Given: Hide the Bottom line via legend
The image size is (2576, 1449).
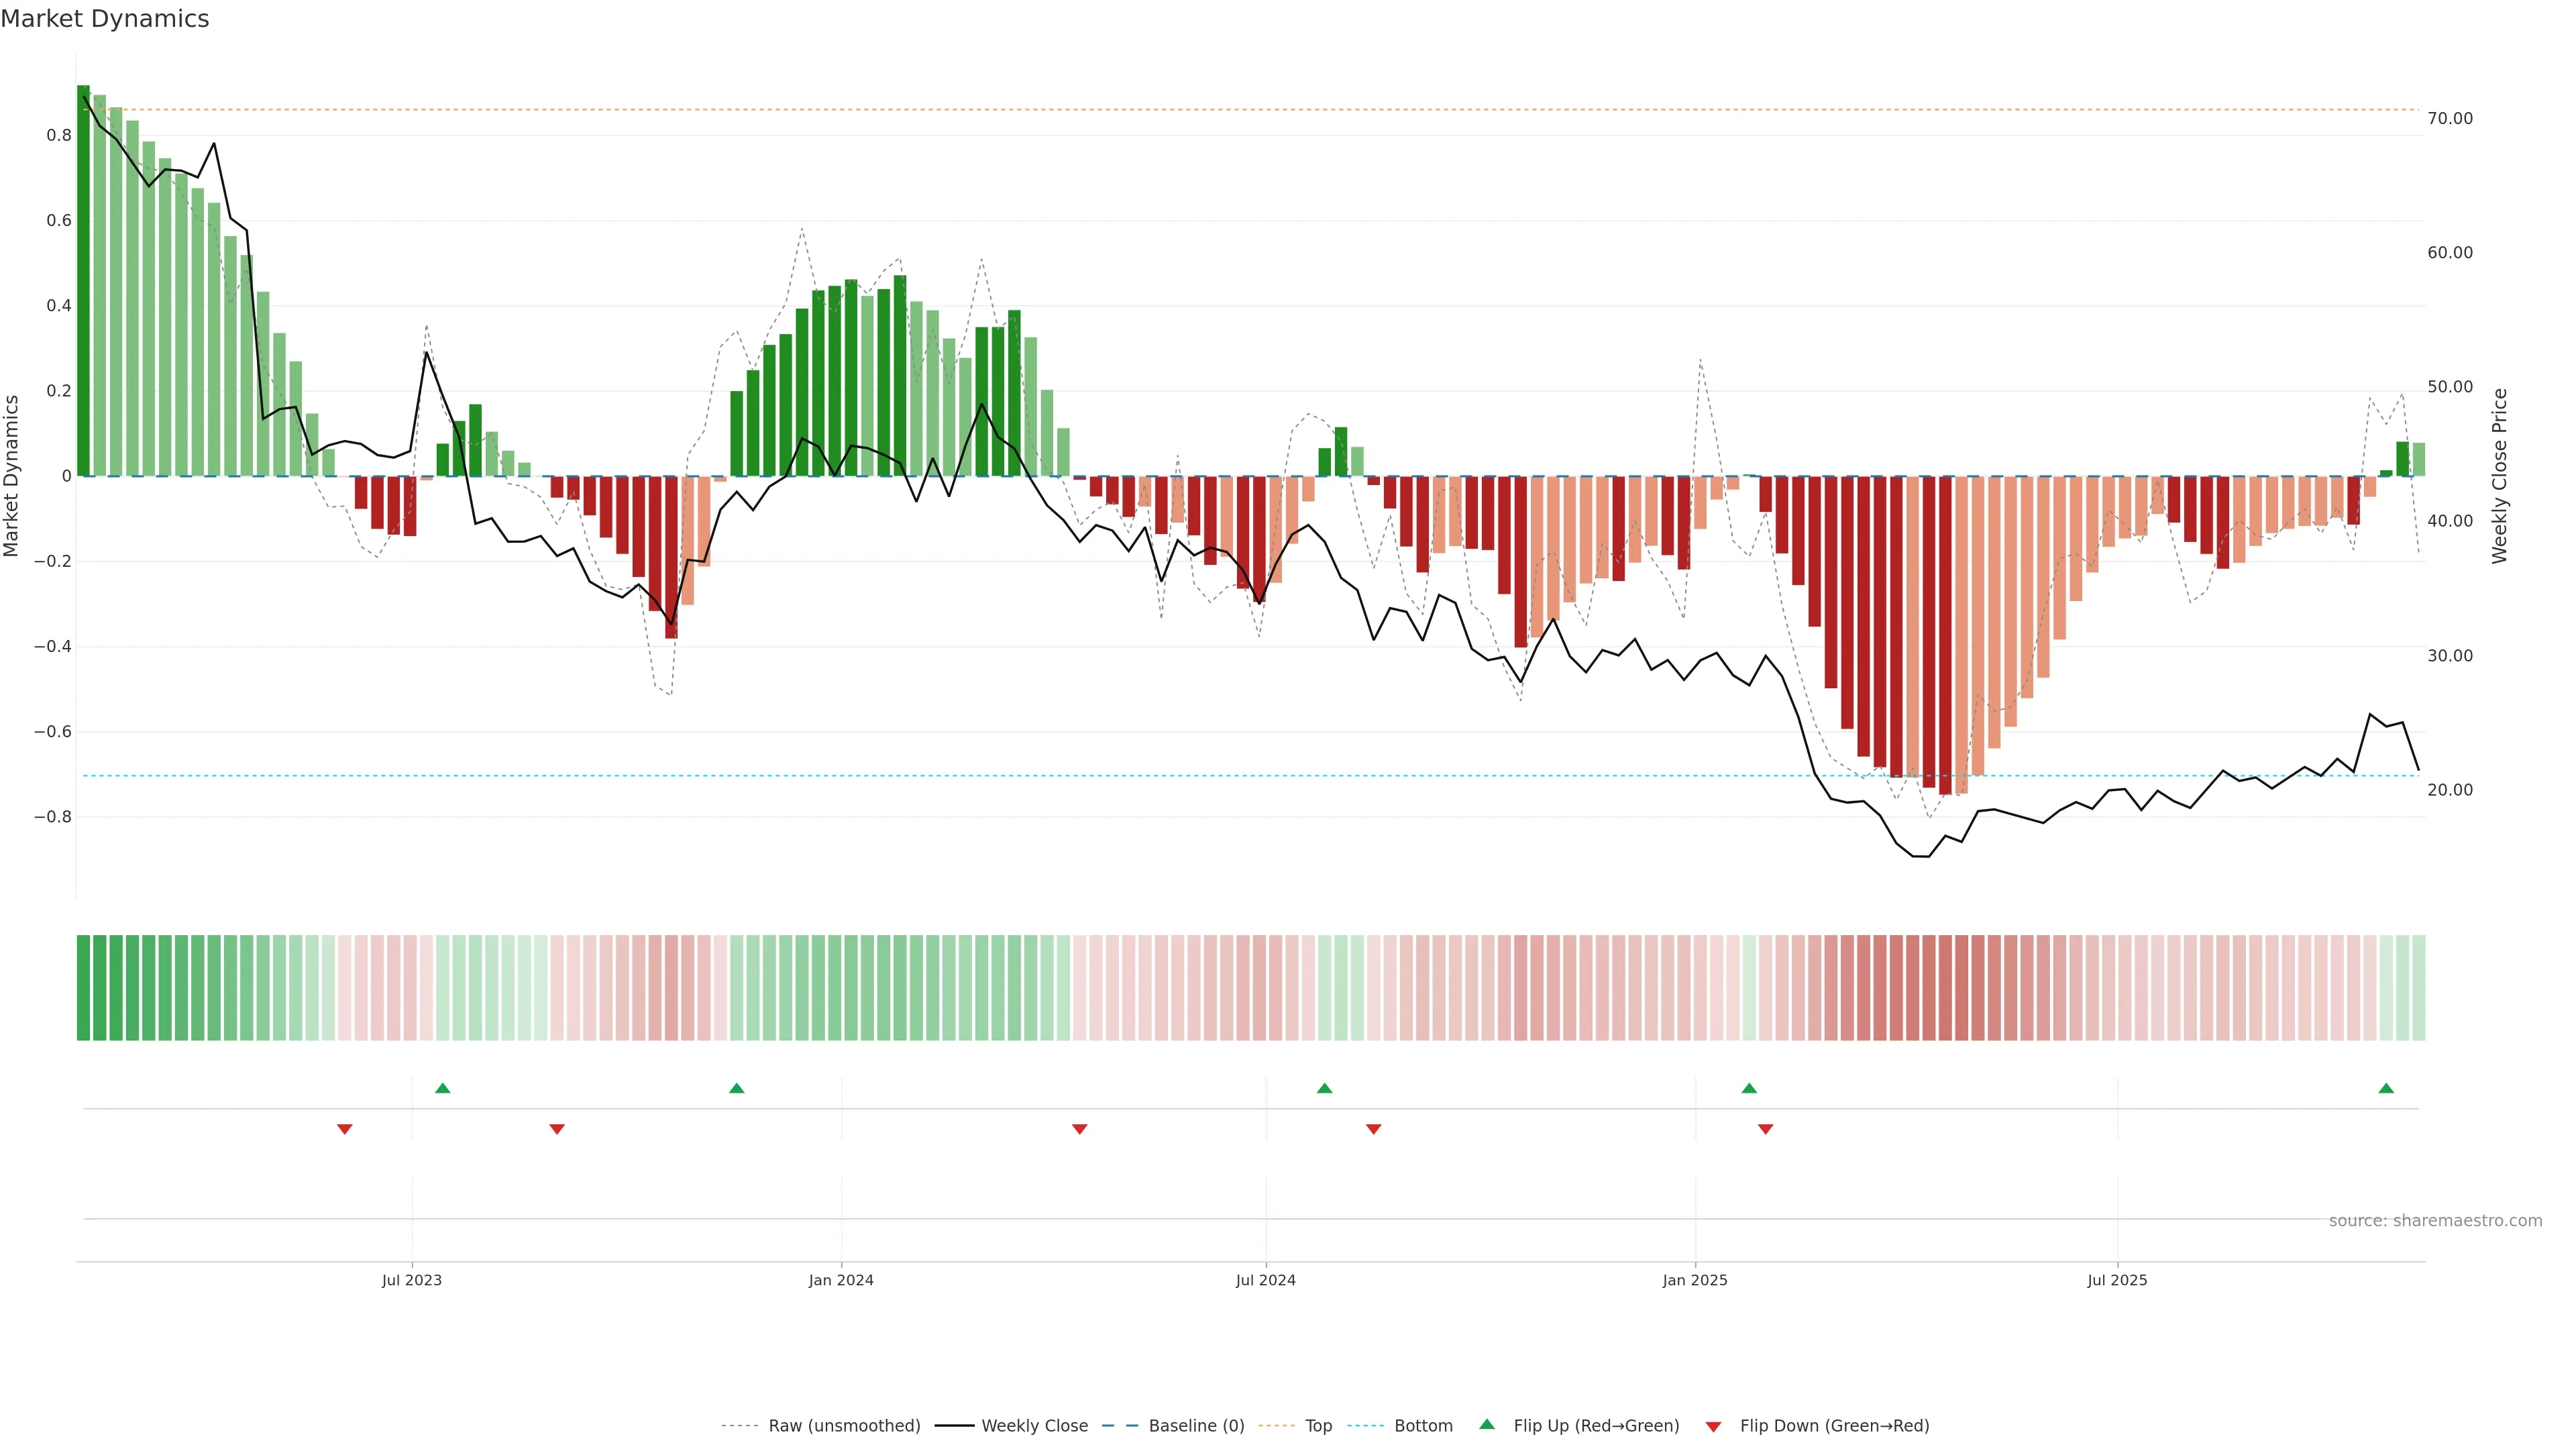Looking at the screenshot, I should coord(1423,1426).
